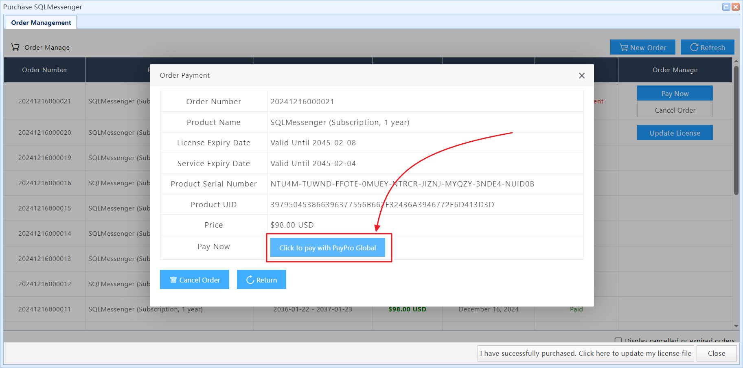The height and width of the screenshot is (368, 743).
Task: Select order 20241216000016 in the table
Action: point(45,183)
